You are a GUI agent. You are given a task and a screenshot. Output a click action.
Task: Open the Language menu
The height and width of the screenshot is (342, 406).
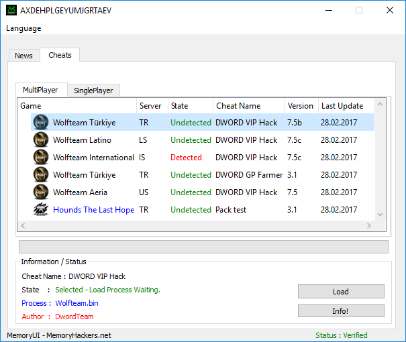click(x=23, y=28)
